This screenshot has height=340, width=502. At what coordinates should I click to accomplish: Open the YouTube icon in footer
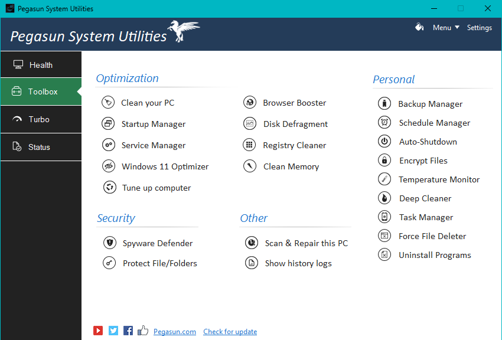tap(98, 331)
